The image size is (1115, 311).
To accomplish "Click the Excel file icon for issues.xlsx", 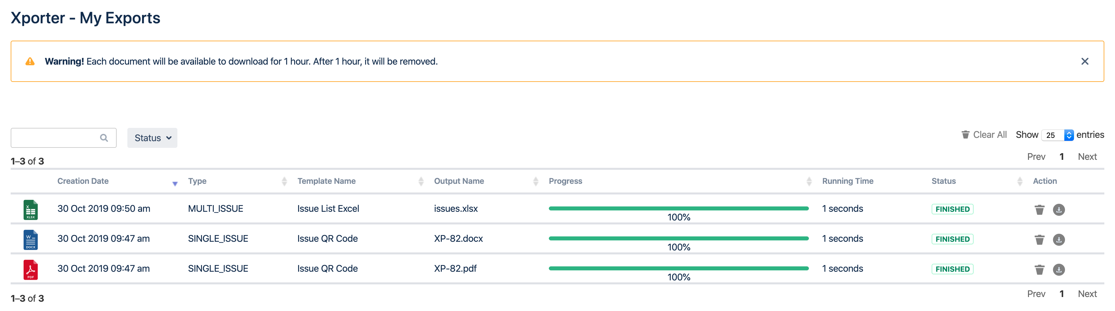I will coord(30,210).
